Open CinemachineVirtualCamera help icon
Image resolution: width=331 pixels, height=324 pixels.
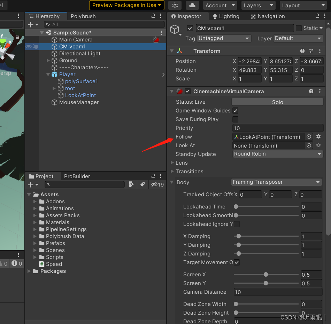[x=311, y=91]
